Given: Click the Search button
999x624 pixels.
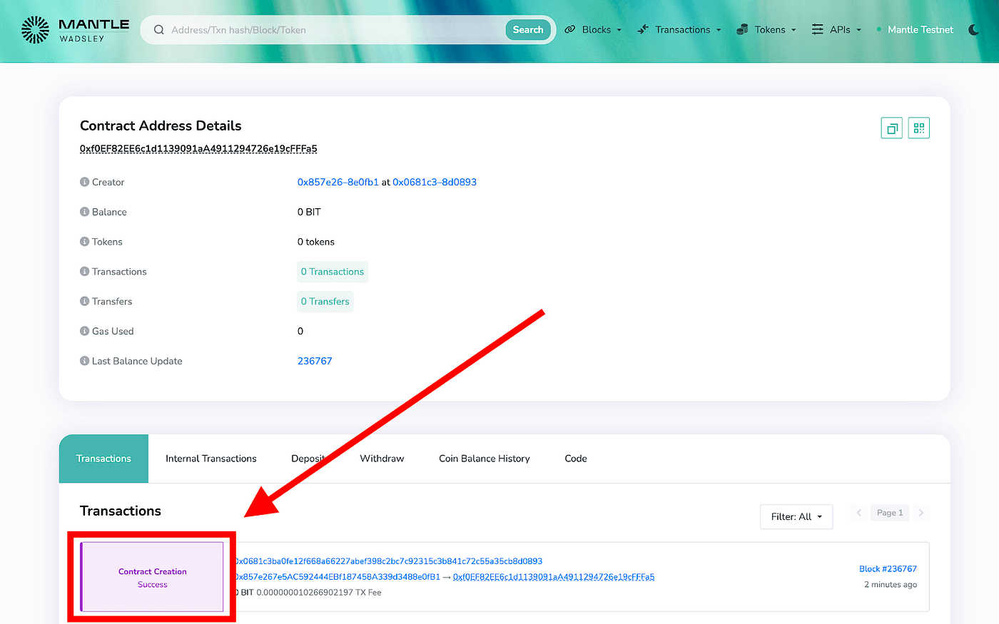Looking at the screenshot, I should (x=528, y=30).
